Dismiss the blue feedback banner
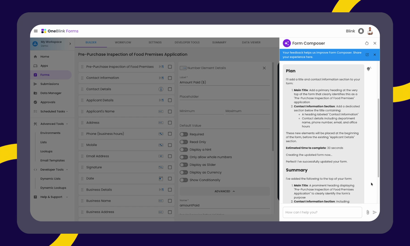This screenshot has height=246, width=410. 375,55
